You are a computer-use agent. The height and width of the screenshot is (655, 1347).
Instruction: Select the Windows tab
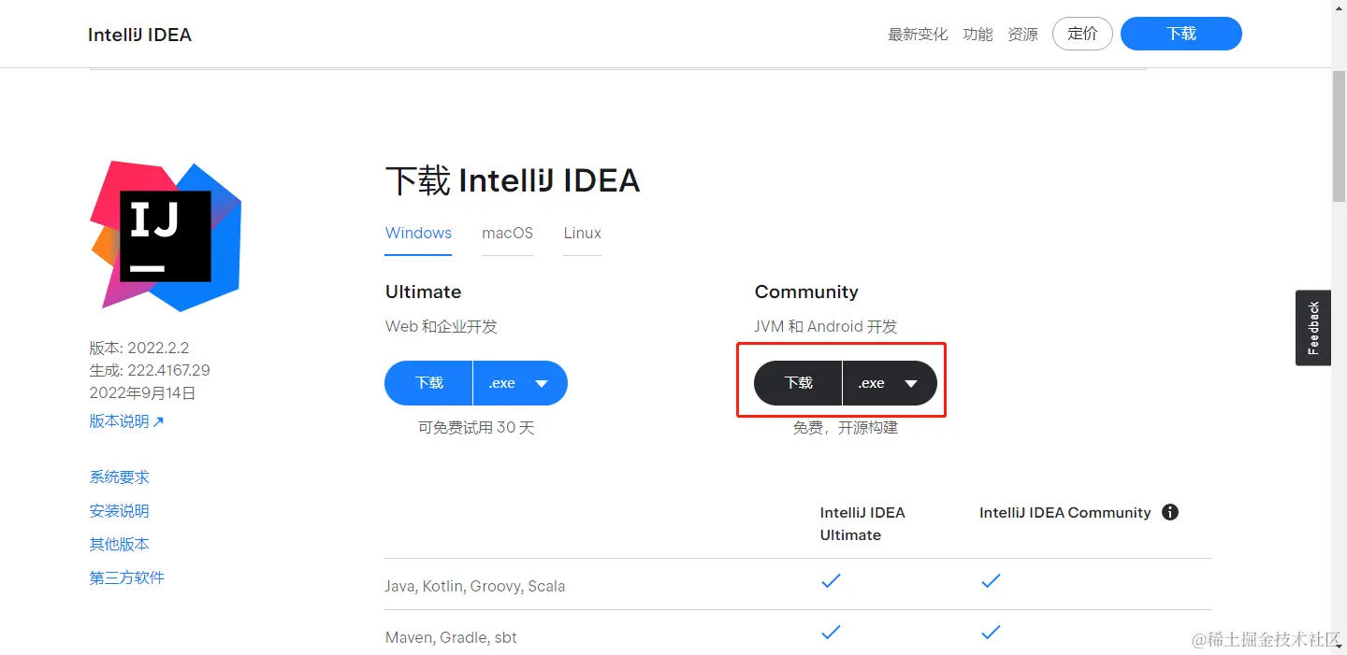click(418, 234)
